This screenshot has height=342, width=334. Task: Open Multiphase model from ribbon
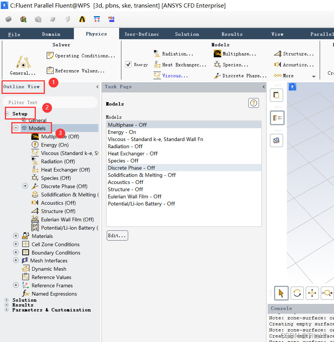pyautogui.click(x=235, y=54)
